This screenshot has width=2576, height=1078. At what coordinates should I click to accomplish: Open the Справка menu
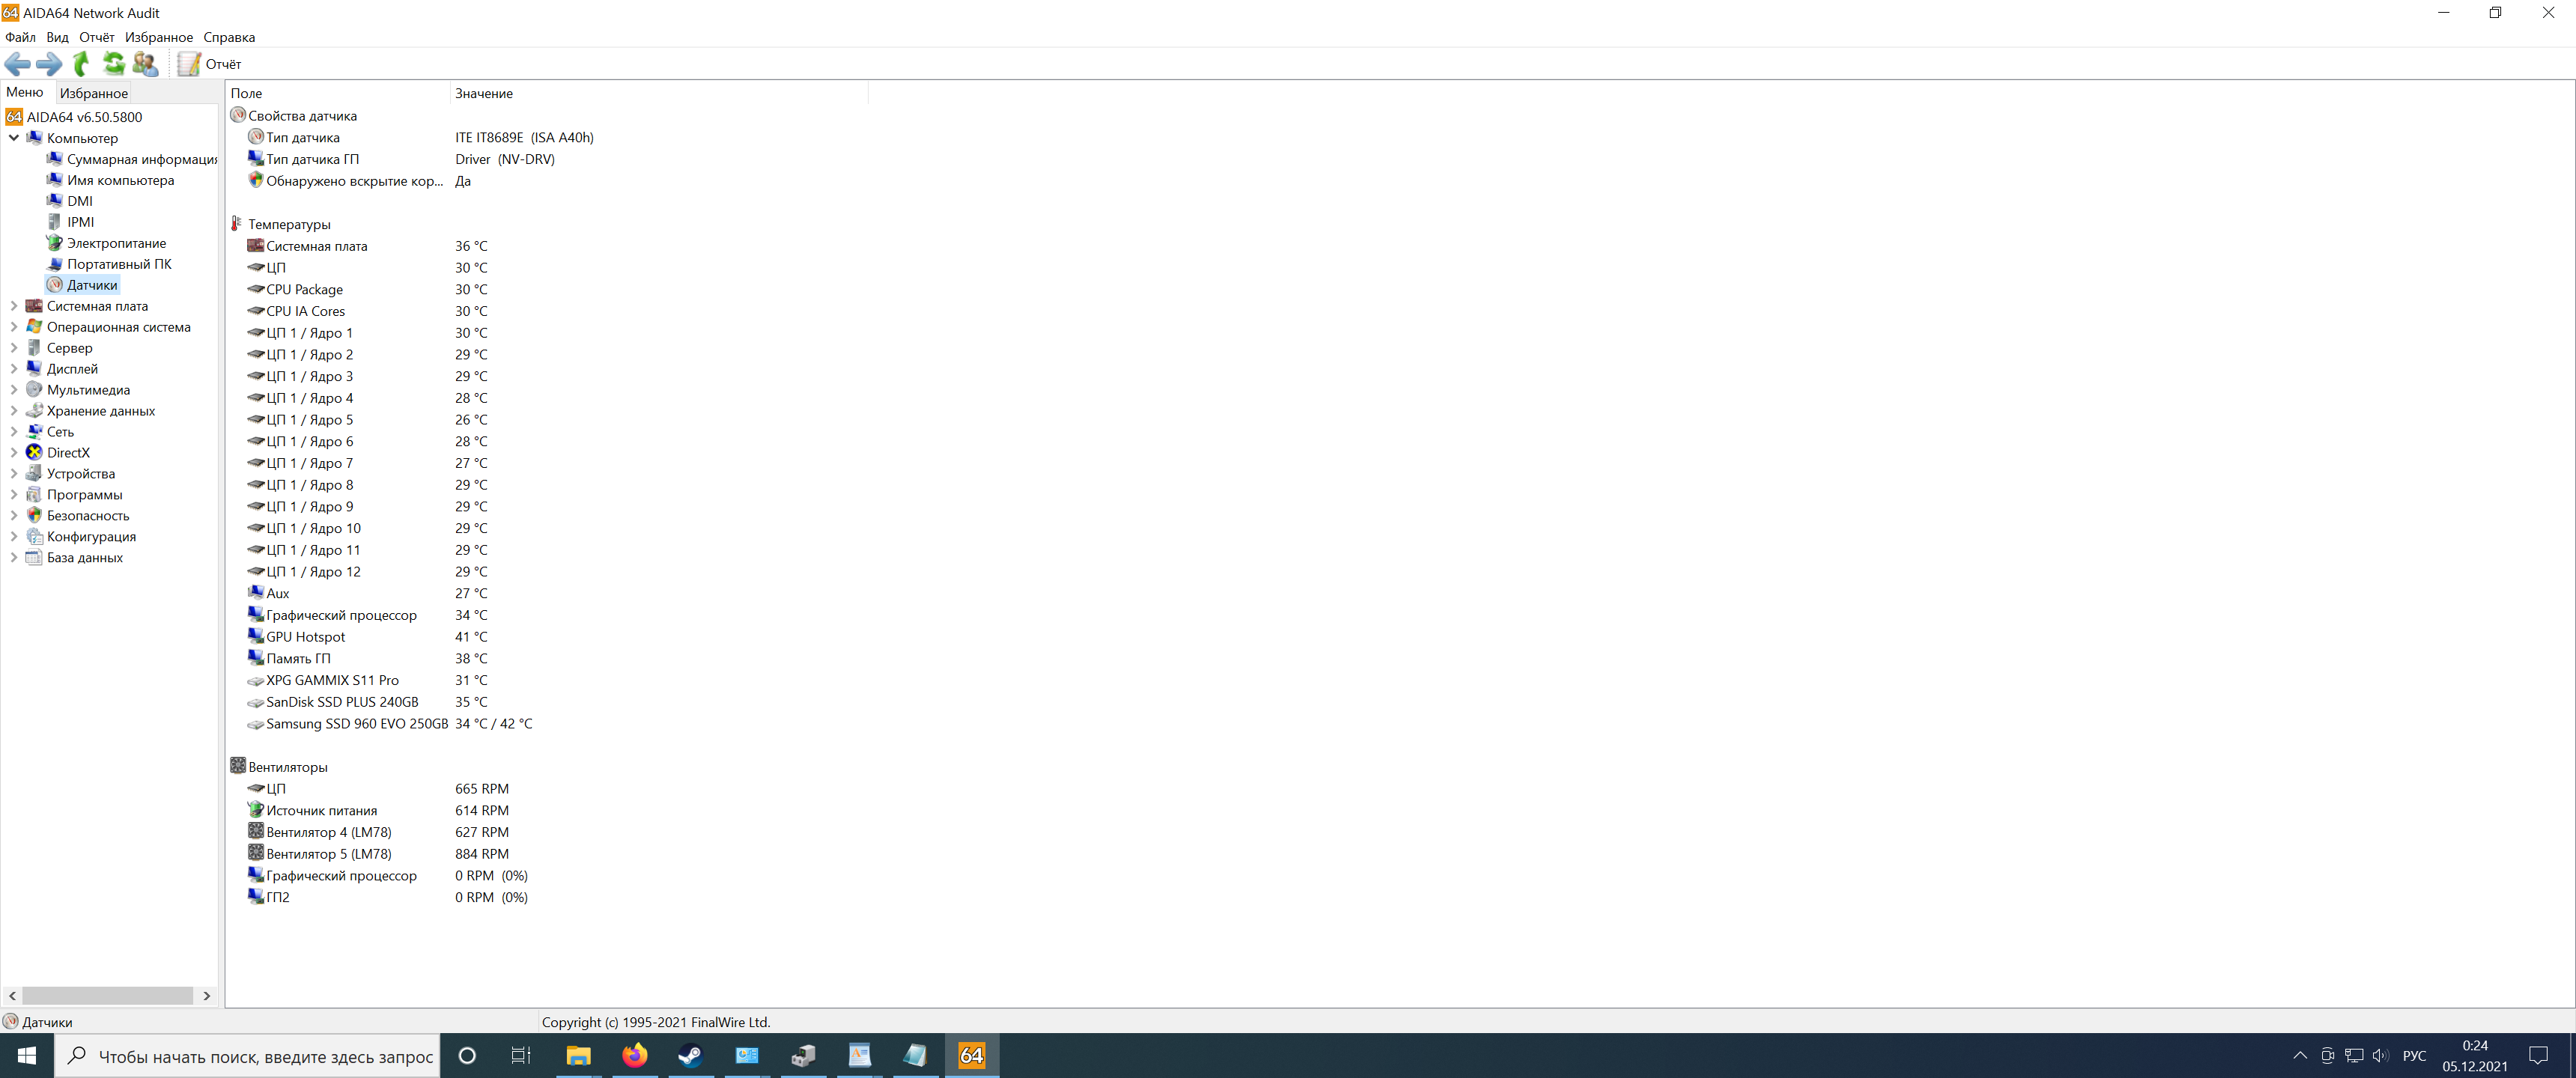tap(229, 37)
